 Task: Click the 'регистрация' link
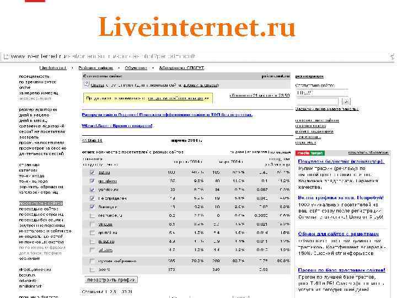(x=309, y=76)
